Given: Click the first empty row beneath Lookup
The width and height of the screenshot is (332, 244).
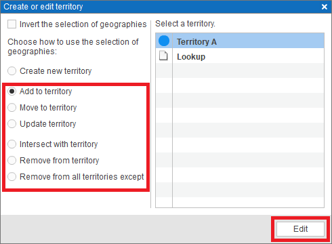Looking at the screenshot, I should (240, 70).
